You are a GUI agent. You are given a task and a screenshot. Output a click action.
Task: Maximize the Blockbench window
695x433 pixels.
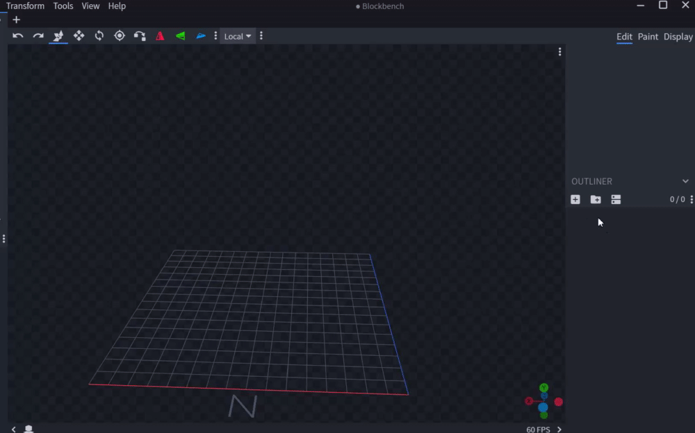(663, 6)
